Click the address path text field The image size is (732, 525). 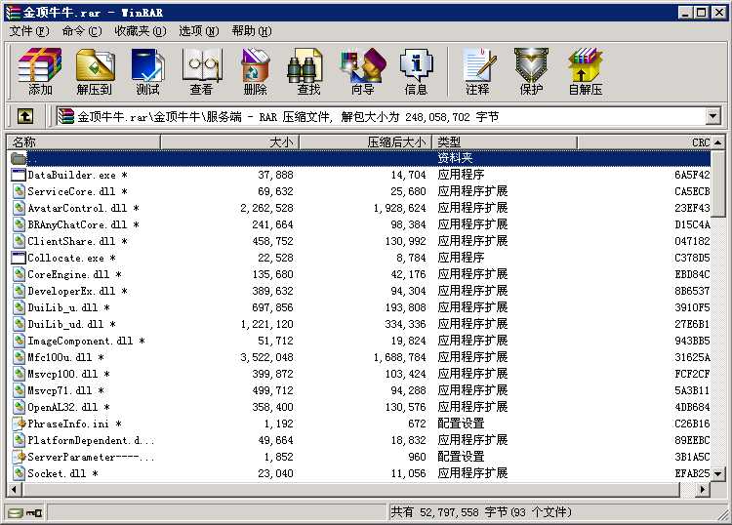pos(381,116)
